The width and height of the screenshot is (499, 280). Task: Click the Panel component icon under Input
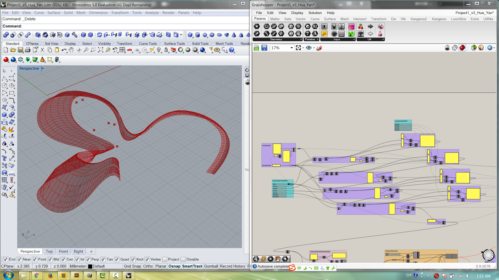342,34
